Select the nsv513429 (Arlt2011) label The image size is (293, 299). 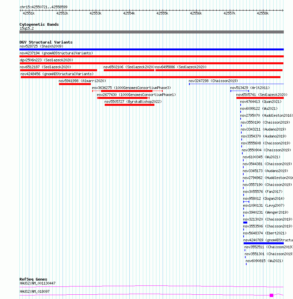[x=250, y=88]
